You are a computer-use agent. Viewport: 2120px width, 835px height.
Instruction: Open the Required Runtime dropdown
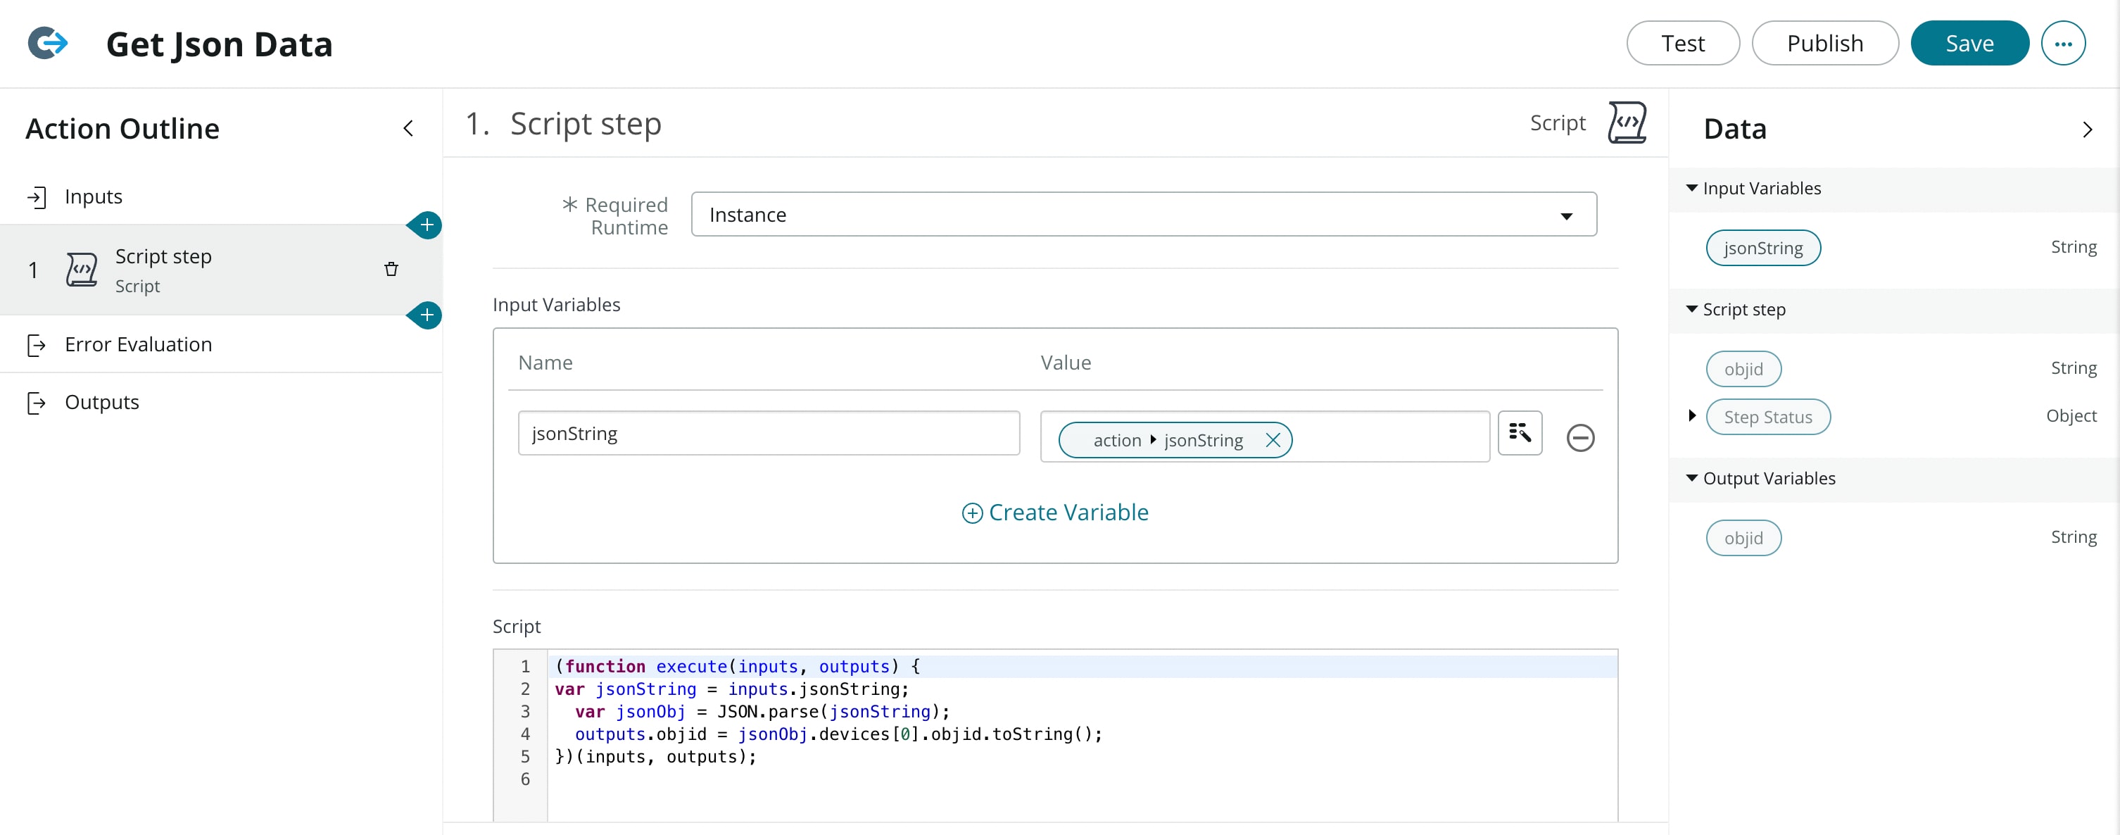click(1143, 215)
